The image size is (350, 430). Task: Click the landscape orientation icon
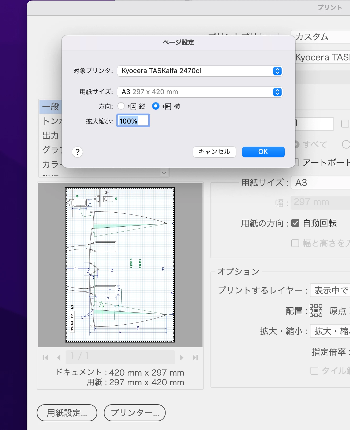167,106
